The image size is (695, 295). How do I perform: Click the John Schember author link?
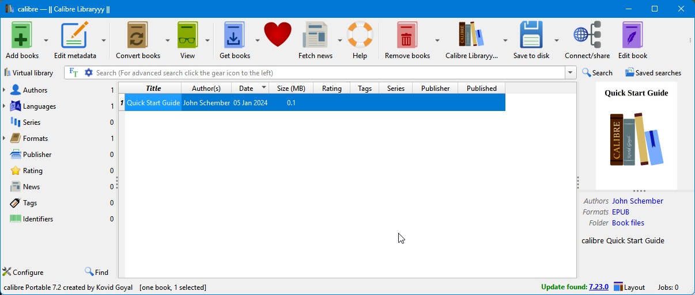click(637, 201)
